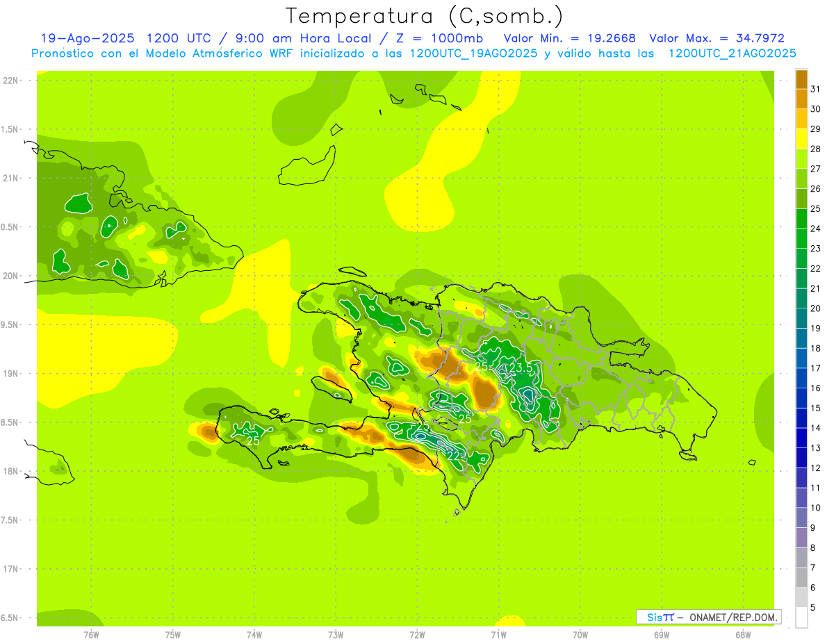Click the "18N" latitude axis label
This screenshot has width=834, height=644.
(12, 471)
